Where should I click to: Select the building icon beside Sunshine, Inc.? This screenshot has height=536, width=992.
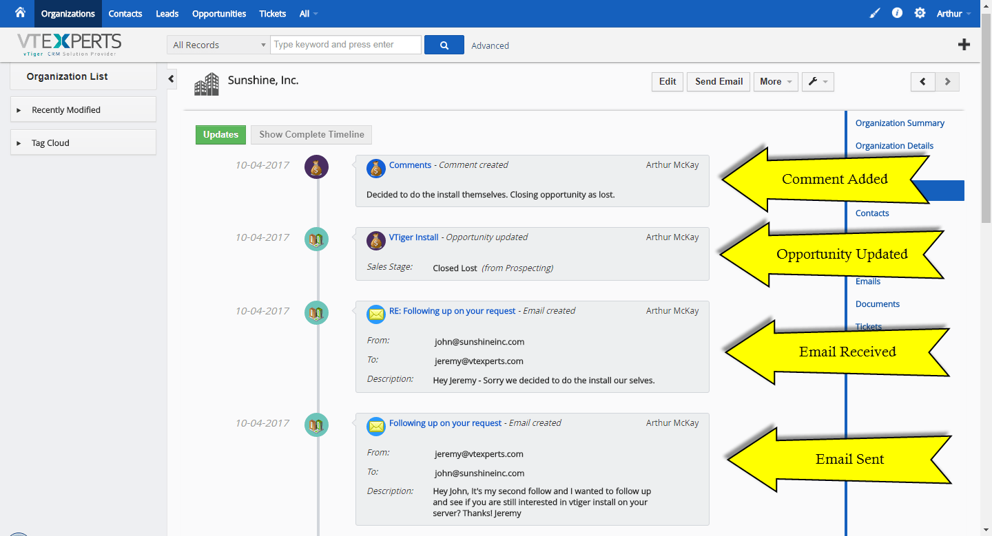point(206,83)
